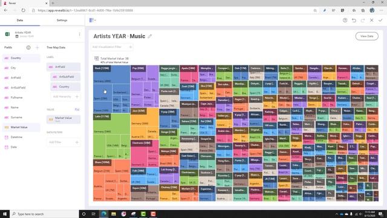The height and width of the screenshot is (218, 387).
Task: Select the Electronic (59M) treemap tile header
Action: (141, 143)
